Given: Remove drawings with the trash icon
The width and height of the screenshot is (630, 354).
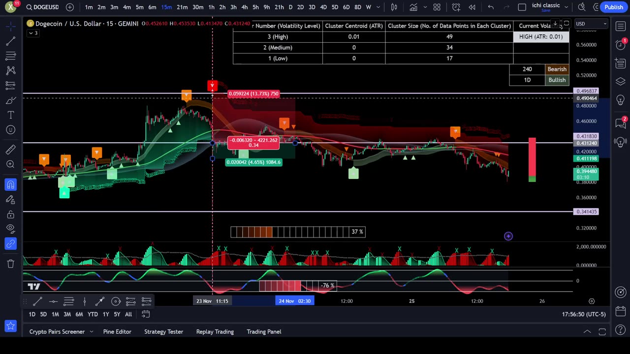Looking at the screenshot, I should (10, 264).
